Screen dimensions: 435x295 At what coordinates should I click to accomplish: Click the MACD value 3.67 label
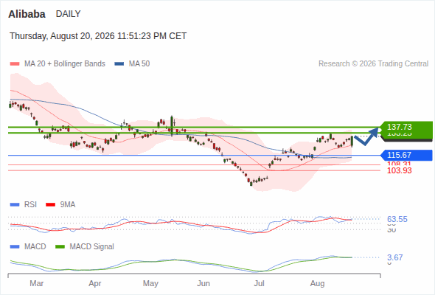point(394,257)
